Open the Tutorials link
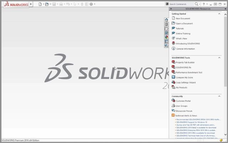 click(x=180, y=29)
